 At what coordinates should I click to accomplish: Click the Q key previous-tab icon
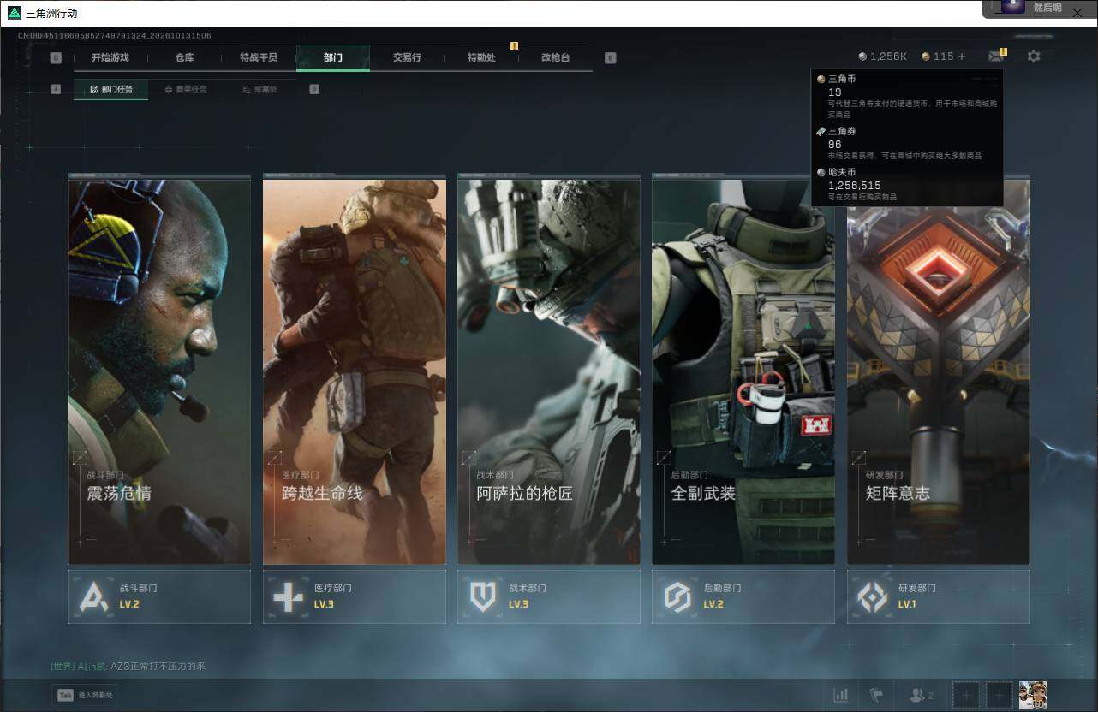click(56, 58)
